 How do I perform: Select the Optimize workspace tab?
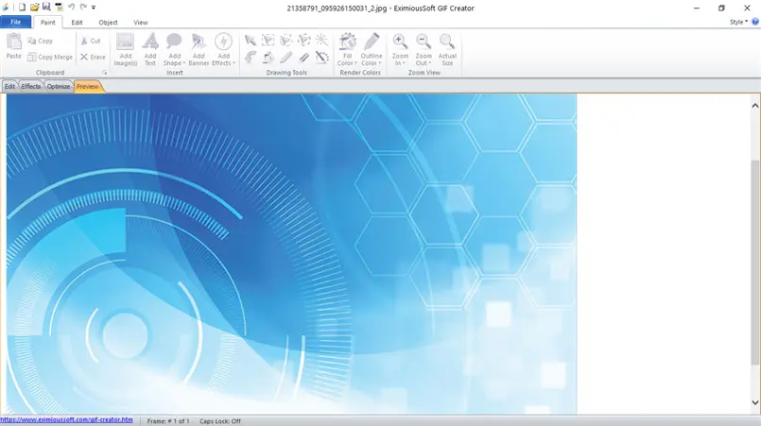pos(59,86)
